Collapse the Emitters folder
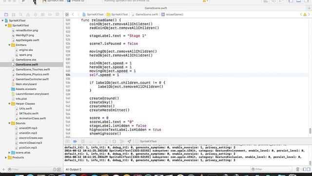Image resolution: width=312 pixels, height=176 pixels. coord(9,45)
